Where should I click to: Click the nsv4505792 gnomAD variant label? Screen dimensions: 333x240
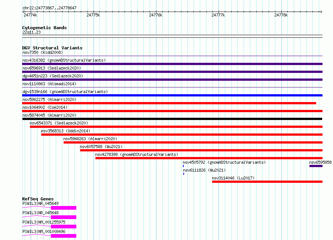[224, 162]
